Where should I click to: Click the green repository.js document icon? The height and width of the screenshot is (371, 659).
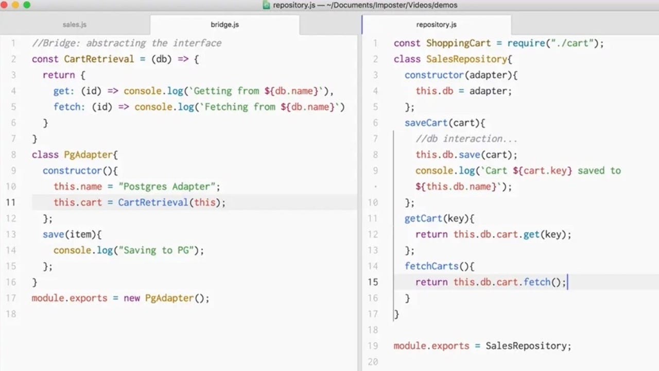click(266, 5)
